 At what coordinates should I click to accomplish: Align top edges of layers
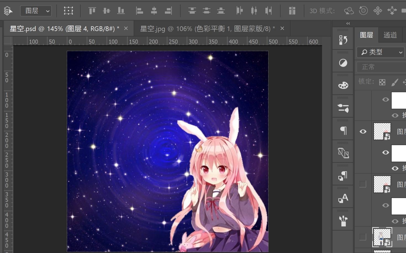click(x=92, y=11)
